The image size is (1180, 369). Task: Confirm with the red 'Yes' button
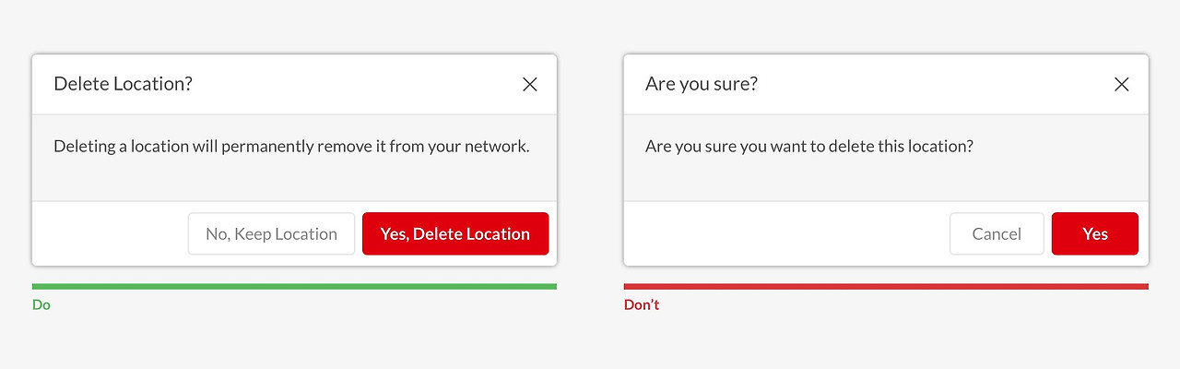tap(1095, 234)
